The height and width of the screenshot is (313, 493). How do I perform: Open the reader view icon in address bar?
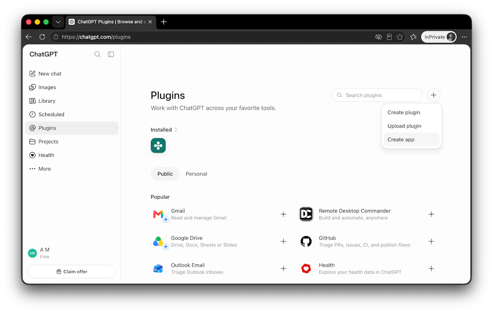pyautogui.click(x=389, y=37)
